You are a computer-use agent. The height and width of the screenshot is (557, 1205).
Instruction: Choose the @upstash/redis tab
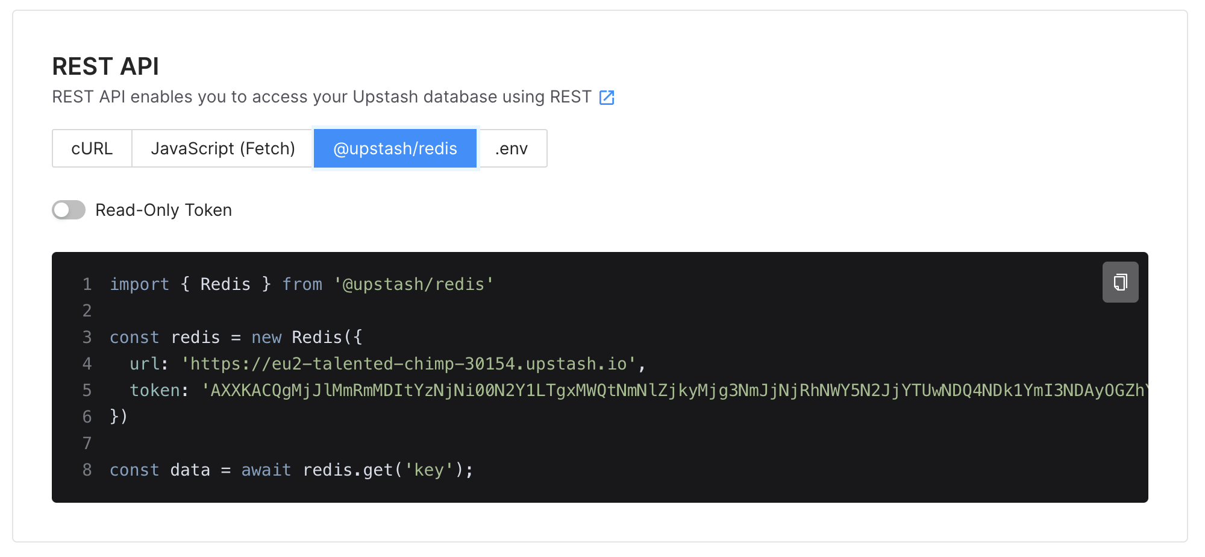coord(395,148)
